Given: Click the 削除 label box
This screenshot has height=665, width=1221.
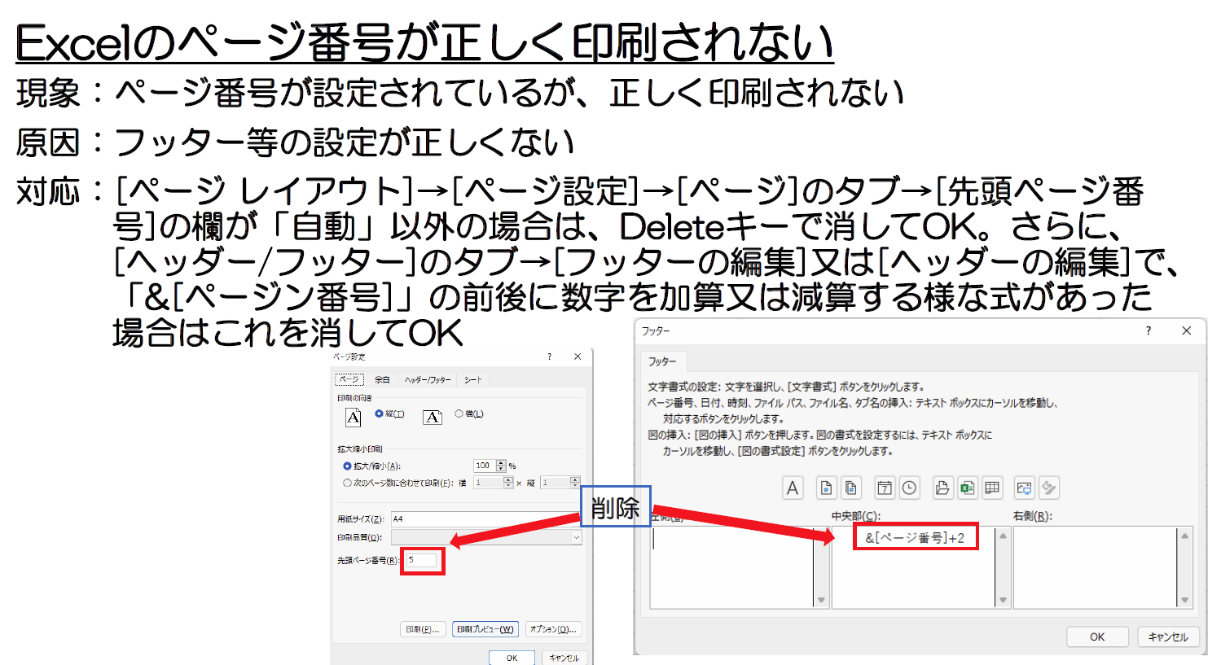Looking at the screenshot, I should click(615, 507).
